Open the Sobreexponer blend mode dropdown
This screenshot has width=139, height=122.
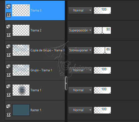tap(80, 50)
